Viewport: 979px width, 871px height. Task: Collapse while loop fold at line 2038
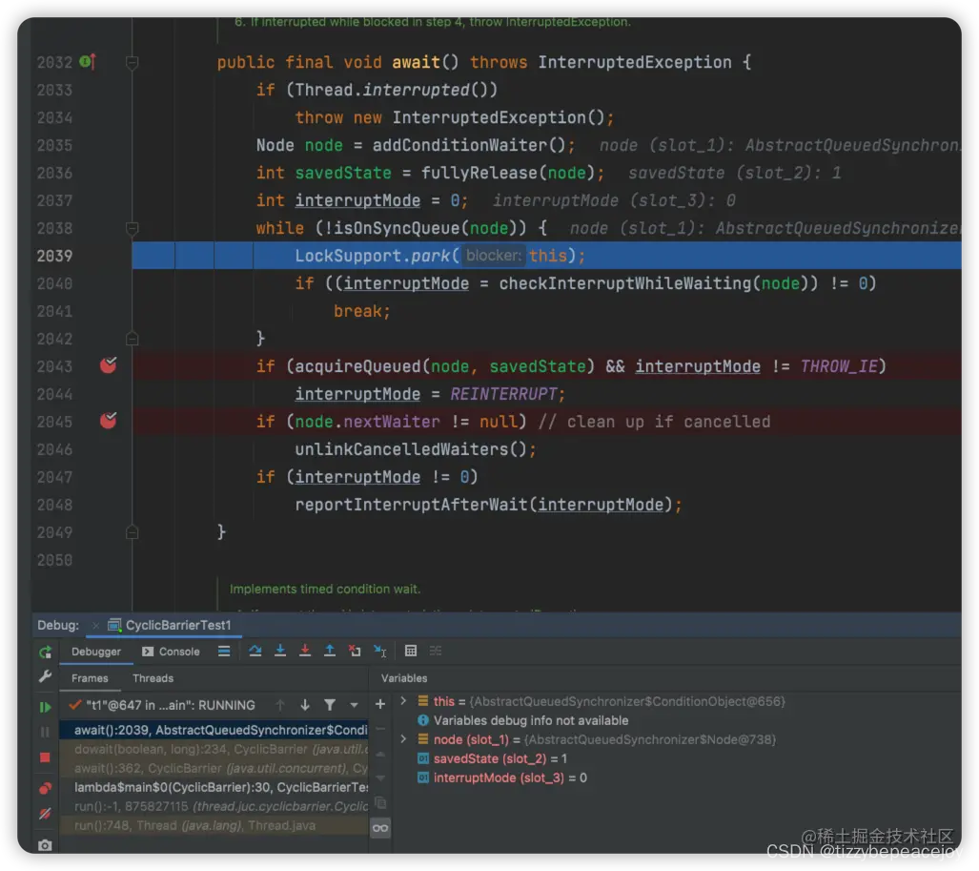[132, 228]
